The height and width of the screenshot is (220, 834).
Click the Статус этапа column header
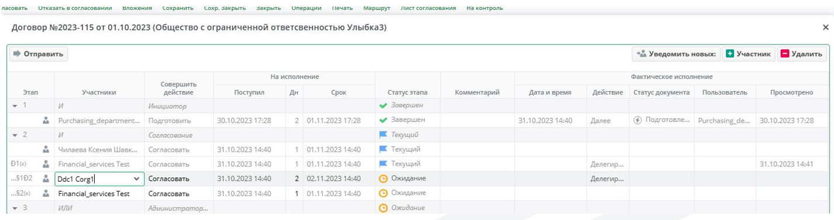(407, 92)
